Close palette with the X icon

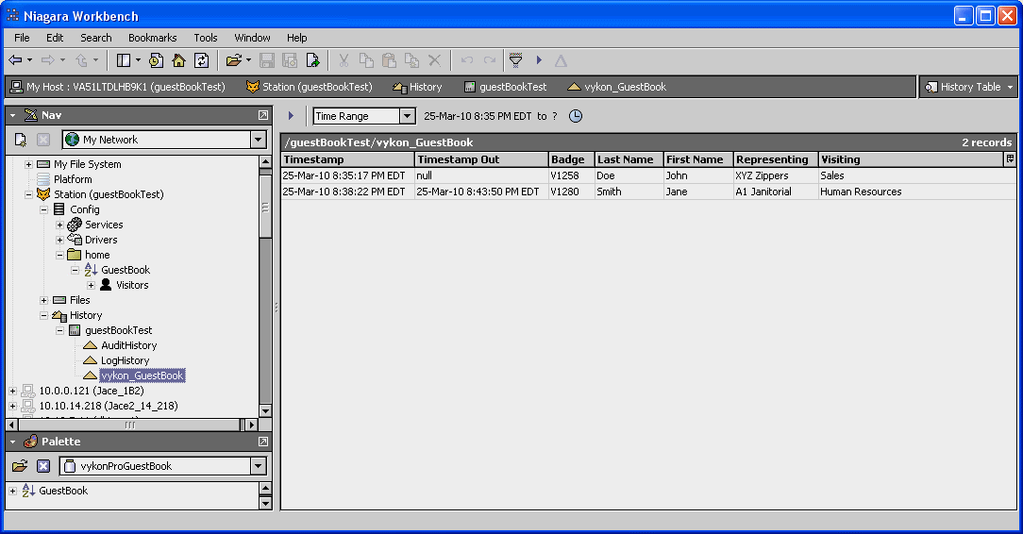click(43, 466)
